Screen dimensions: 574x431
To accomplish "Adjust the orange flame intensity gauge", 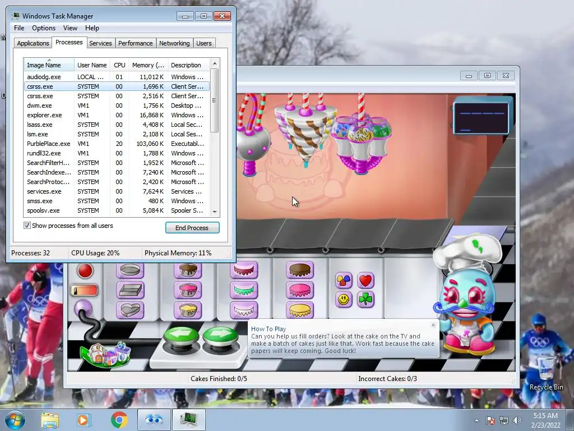I will (84, 290).
